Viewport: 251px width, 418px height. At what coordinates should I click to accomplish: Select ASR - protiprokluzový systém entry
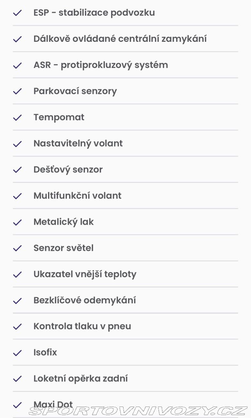click(125, 65)
